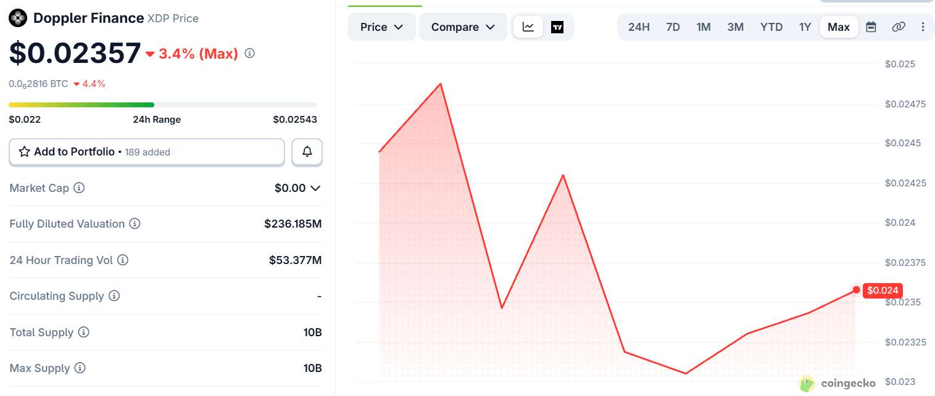
Task: Click the $0.024 current price marker on chart
Action: click(883, 291)
